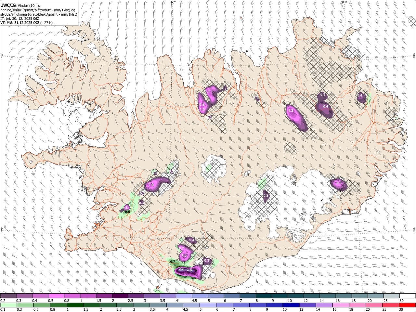Click the black "0.6" precipitation value
The image size is (416, 312).
(127, 212)
